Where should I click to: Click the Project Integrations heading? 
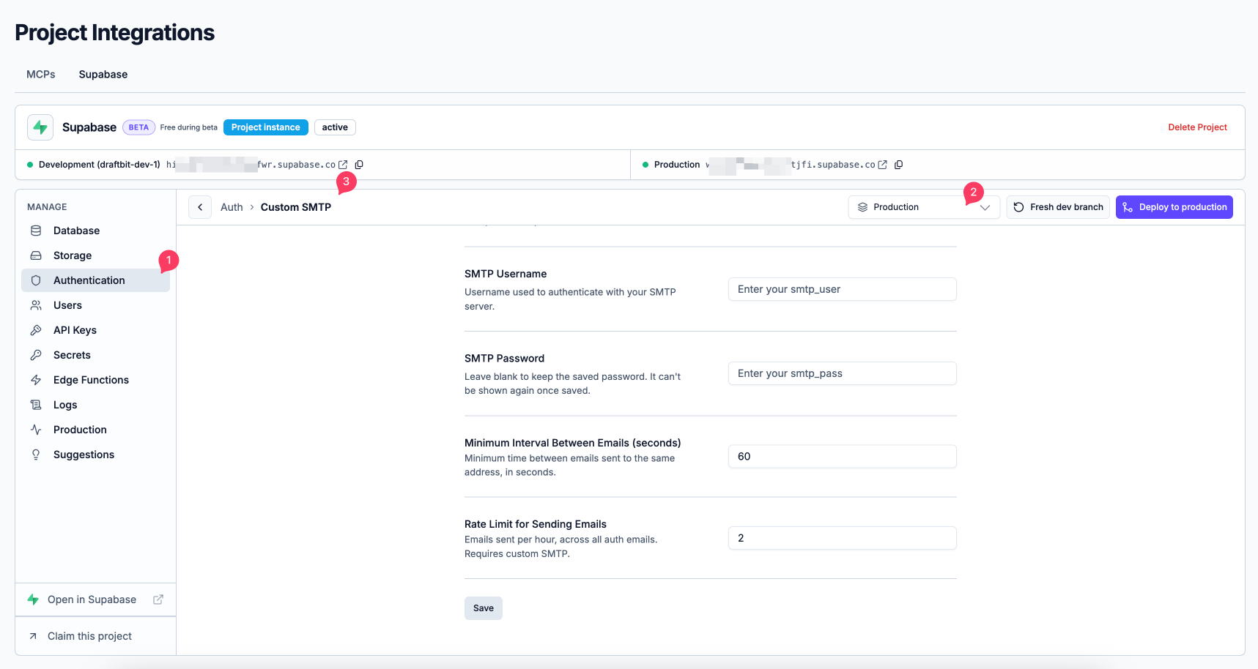tap(115, 33)
